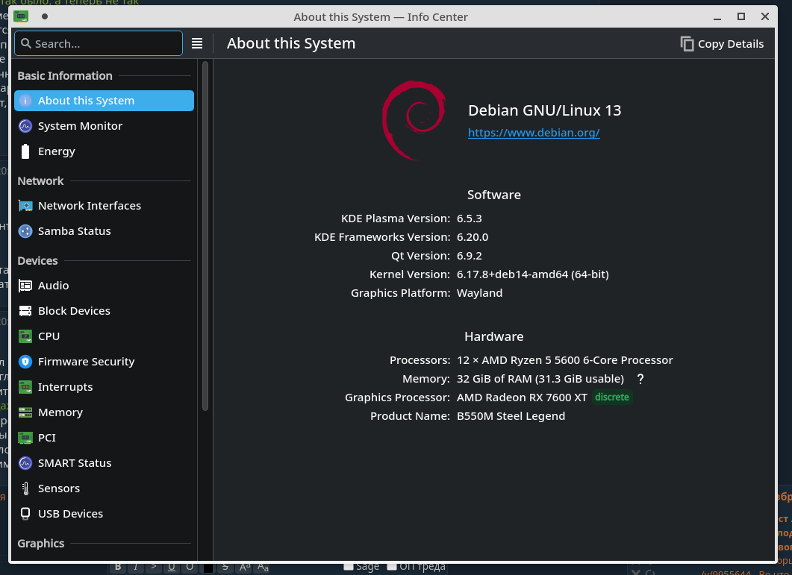Screen dimensions: 792x575
Task: Show USB Devices information
Action: (104, 513)
